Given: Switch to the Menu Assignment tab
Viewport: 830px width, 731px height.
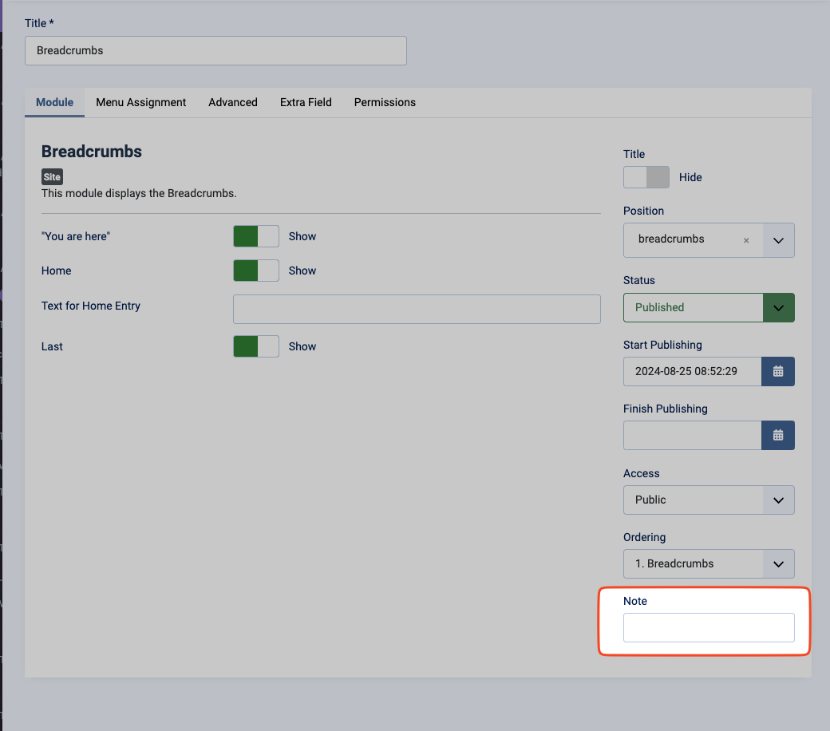Looking at the screenshot, I should (x=141, y=102).
